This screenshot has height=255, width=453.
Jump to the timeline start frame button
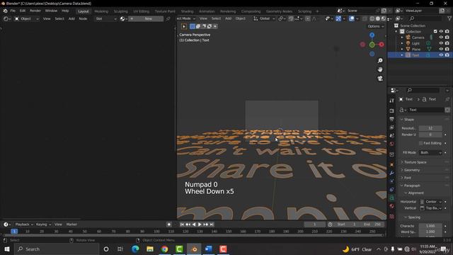[182, 225]
